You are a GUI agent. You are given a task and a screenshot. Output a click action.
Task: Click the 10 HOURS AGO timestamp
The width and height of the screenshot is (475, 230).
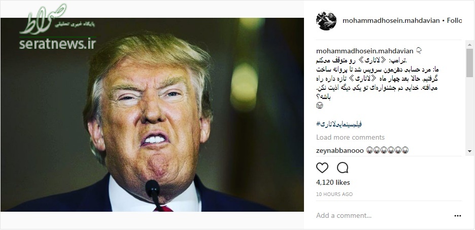tap(334, 194)
